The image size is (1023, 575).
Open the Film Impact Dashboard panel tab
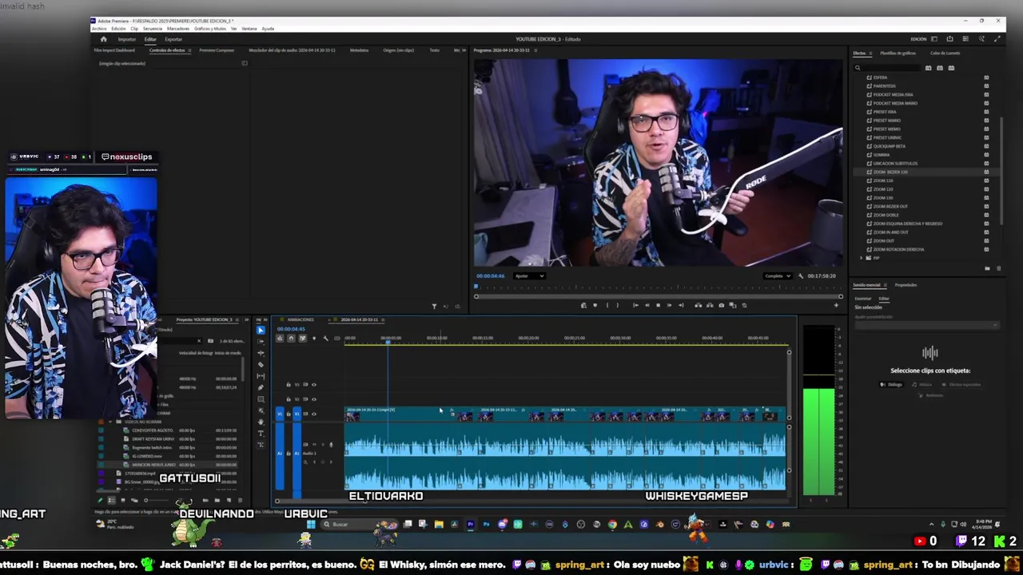[x=114, y=50]
